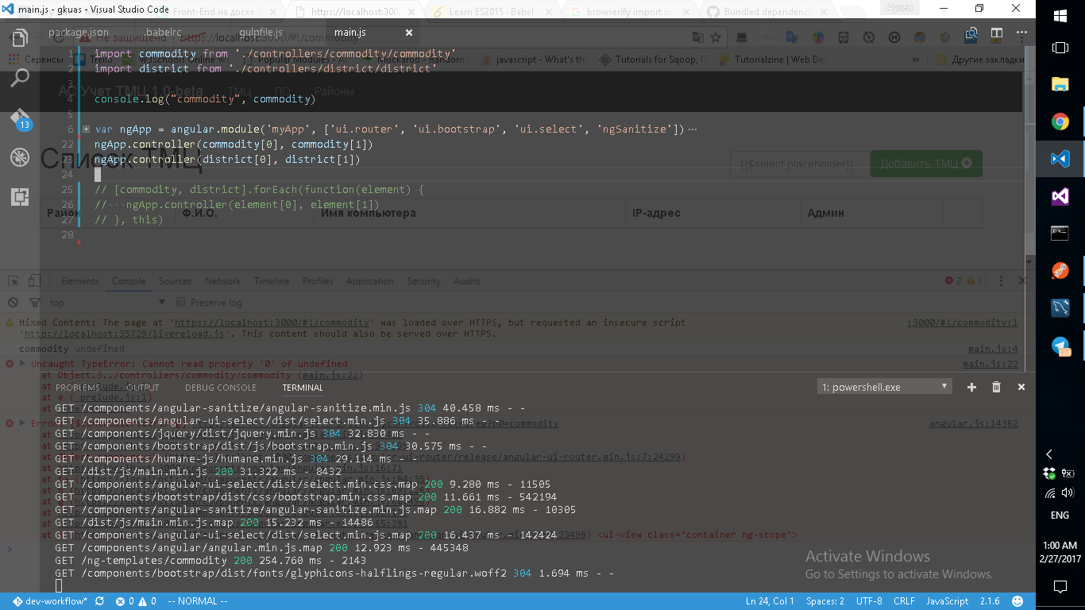
Task: Open the powershell.exe terminal selector dropdown
Action: pyautogui.click(x=884, y=387)
